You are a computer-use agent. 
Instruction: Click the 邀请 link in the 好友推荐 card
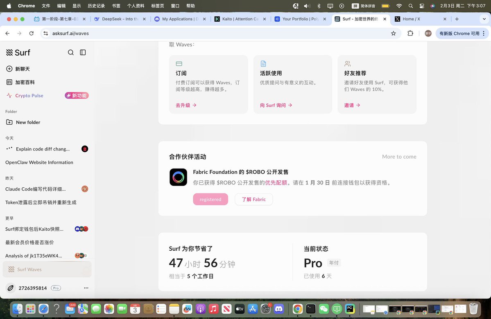point(352,106)
